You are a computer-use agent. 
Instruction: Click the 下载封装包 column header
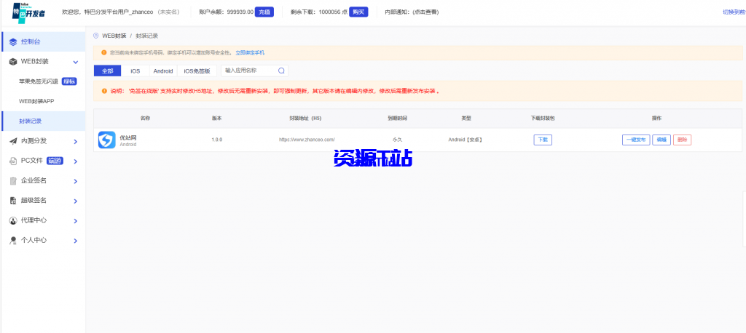(543, 119)
